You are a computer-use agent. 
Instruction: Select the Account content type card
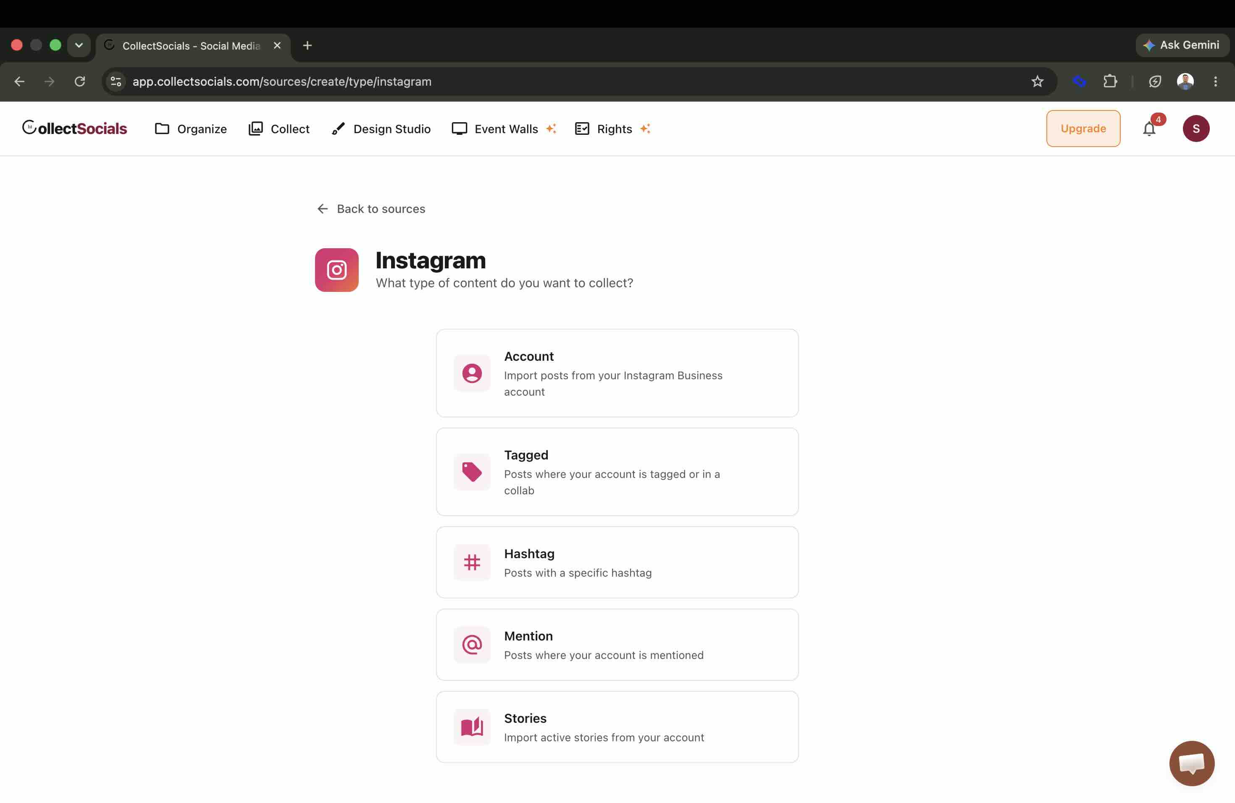coord(617,373)
